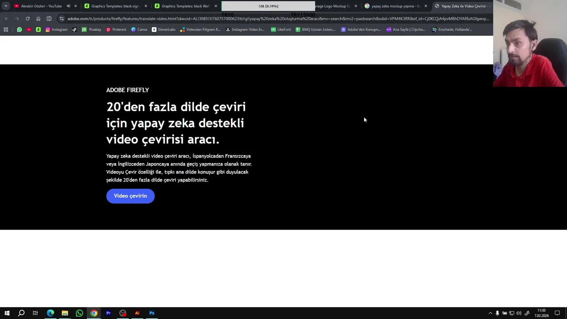567x319 pixels.
Task: Close the Akrebin Gözleri YouTube tab
Action: (75, 6)
